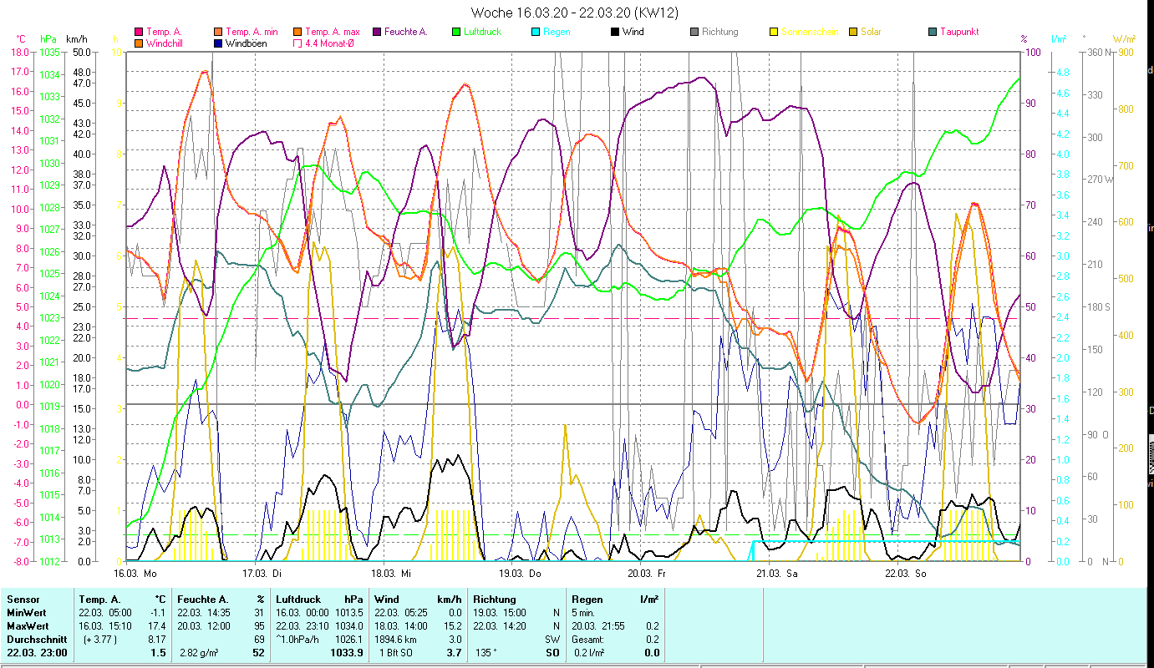Click the cyan Regen legend swatch
This screenshot has width=1154, height=668.
pos(536,33)
